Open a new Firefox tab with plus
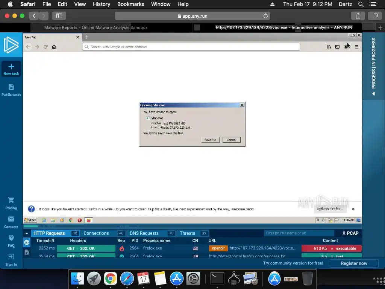385x289 pixels. pos(87,37)
